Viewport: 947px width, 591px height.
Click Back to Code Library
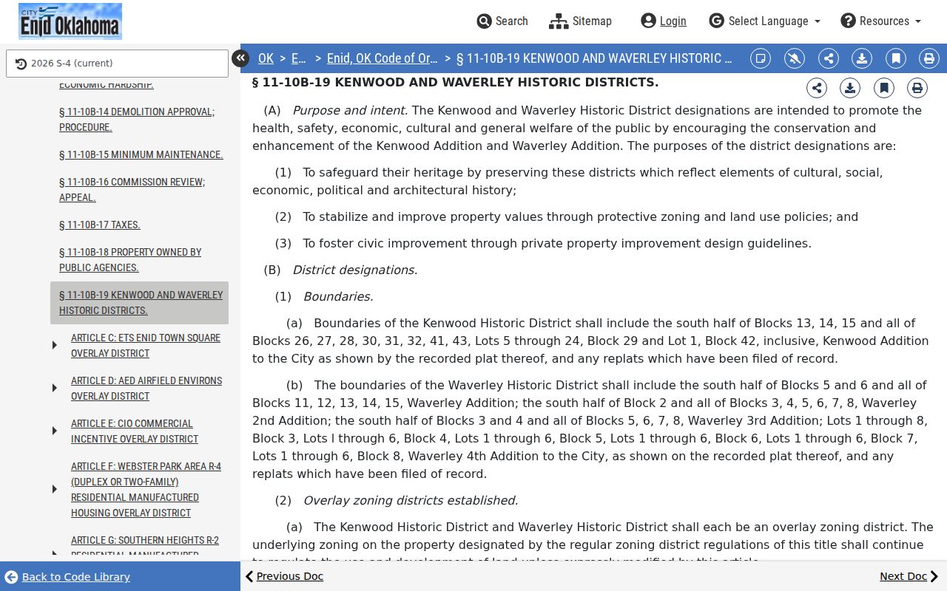coord(67,577)
